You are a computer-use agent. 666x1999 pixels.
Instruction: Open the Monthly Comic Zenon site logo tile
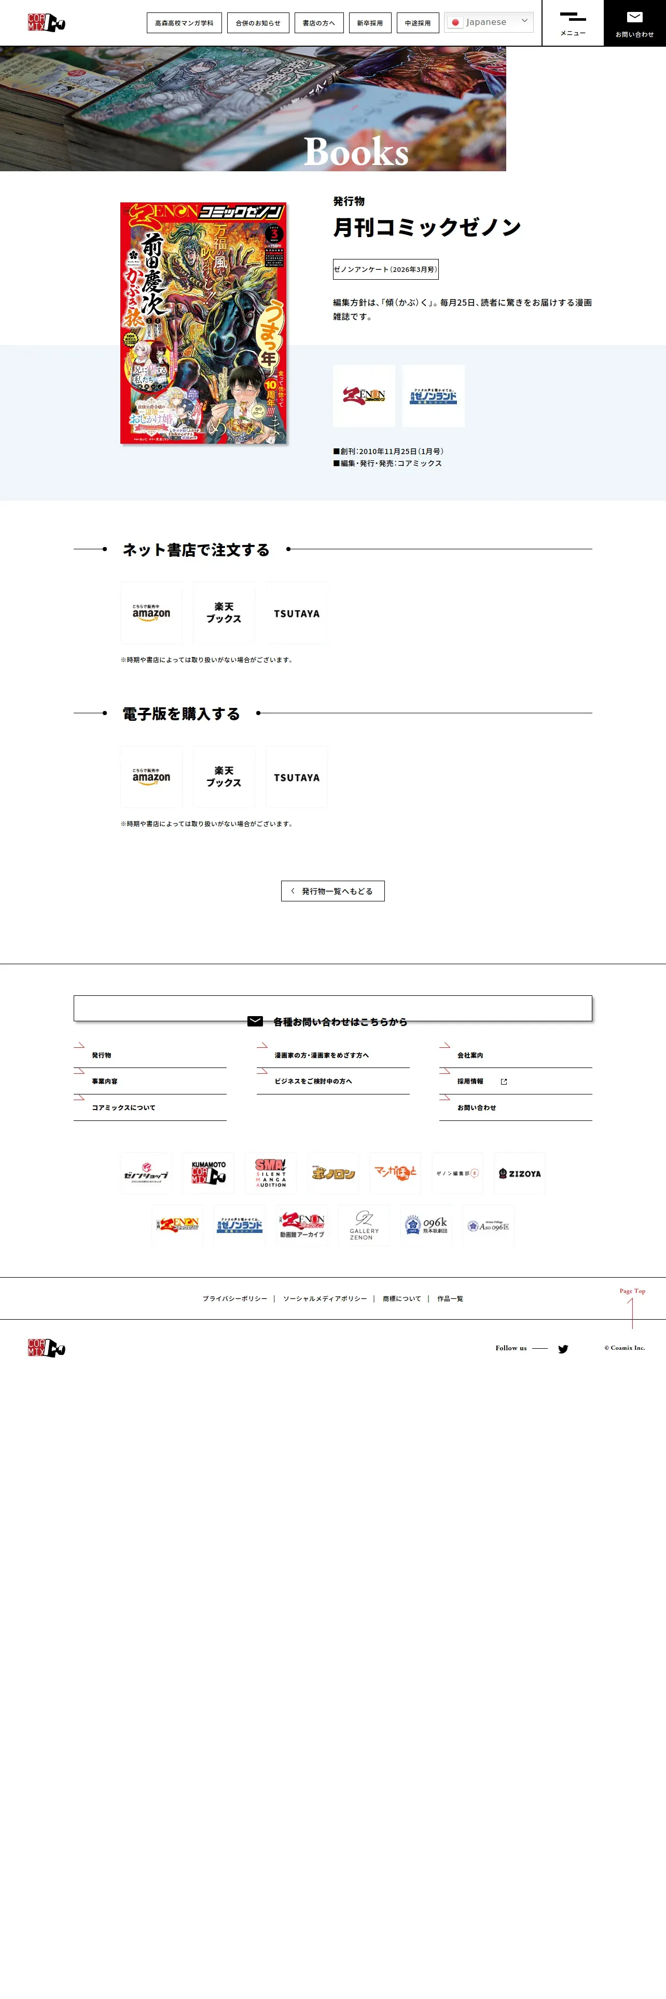365,396
